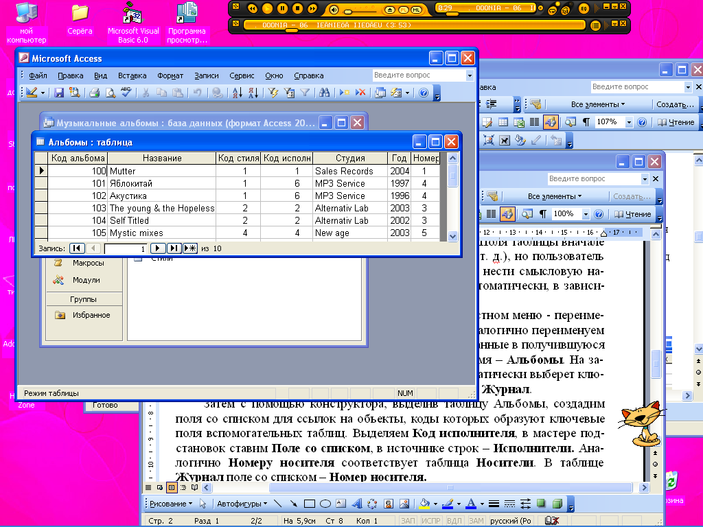Select the Rectangle tool in Drawing toolbar

(310, 504)
